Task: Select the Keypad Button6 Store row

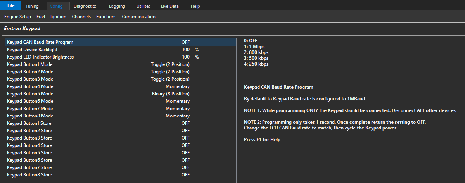Action: pos(120,160)
